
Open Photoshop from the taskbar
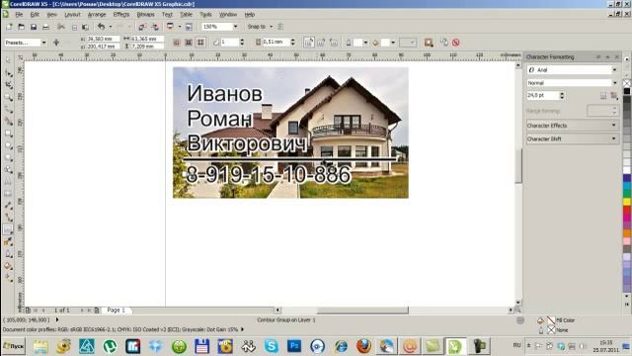click(x=294, y=346)
